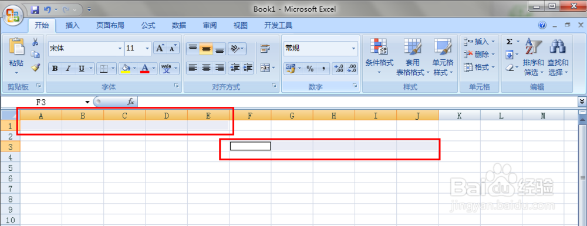The width and height of the screenshot is (587, 226).
Task: Open Sort and Filter (排序和筛选)
Action: (534, 56)
